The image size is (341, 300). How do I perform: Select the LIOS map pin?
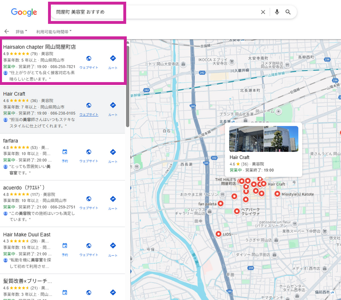(x=218, y=234)
